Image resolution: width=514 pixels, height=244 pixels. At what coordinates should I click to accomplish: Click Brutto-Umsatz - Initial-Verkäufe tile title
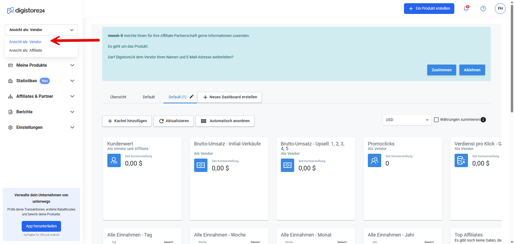click(x=227, y=144)
